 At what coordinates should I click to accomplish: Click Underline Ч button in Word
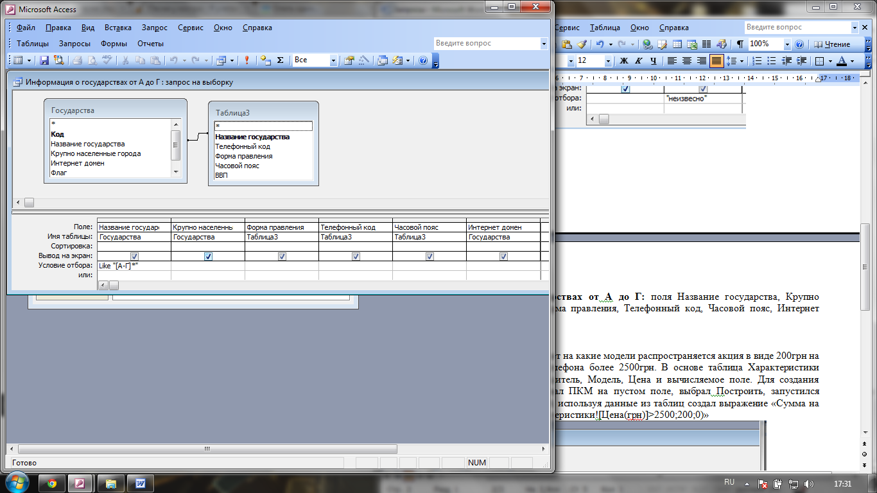654,61
